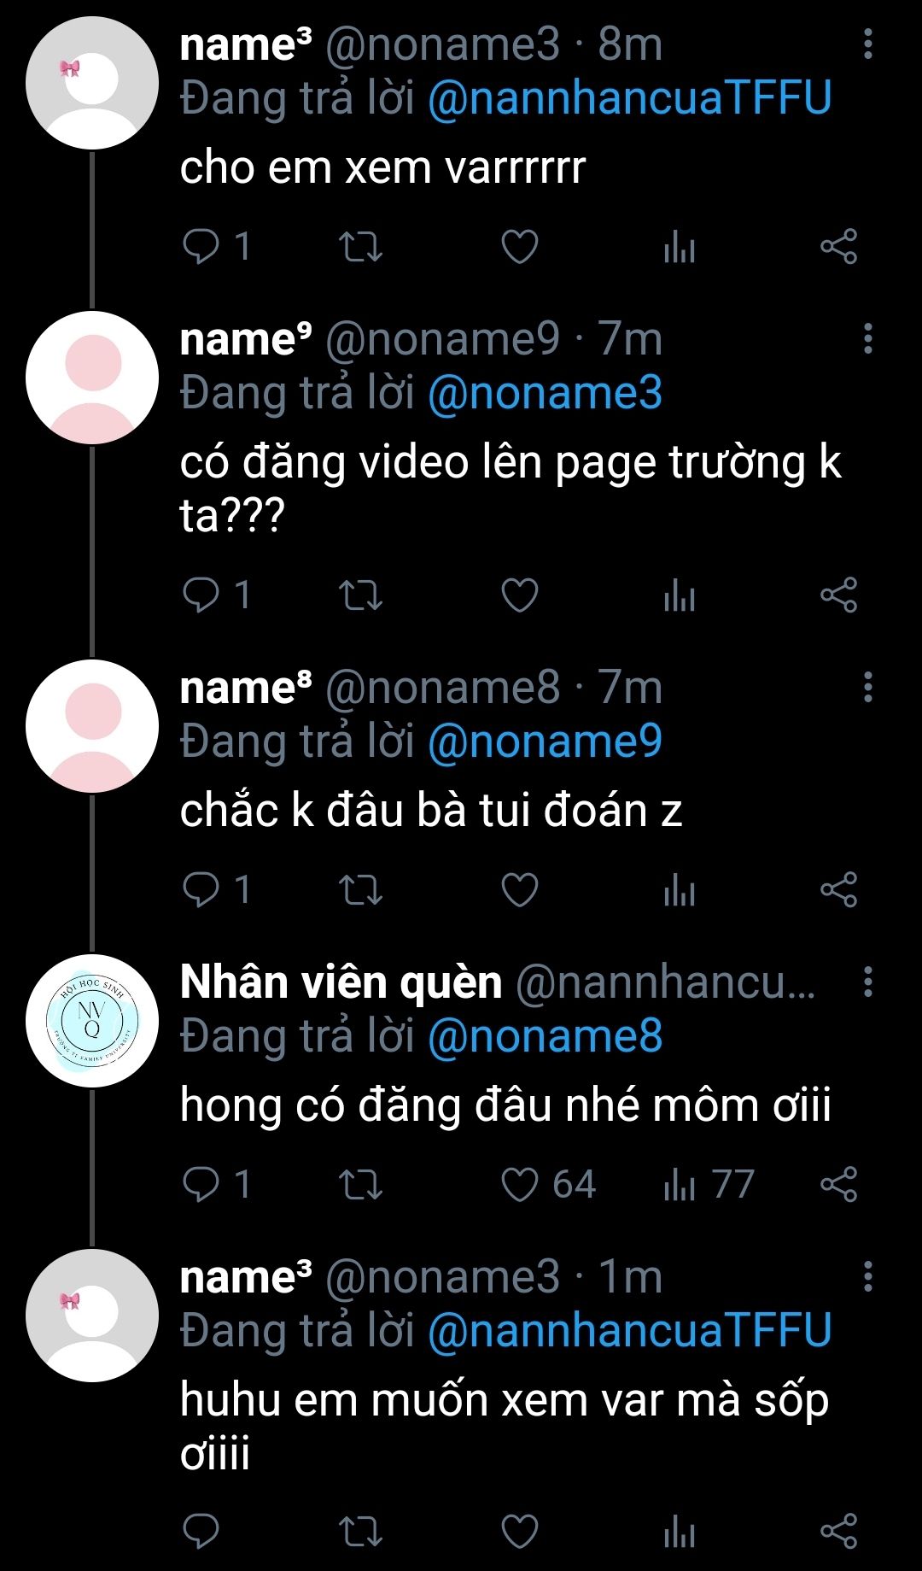The width and height of the screenshot is (922, 1571).
Task: Share the last "huhu em muốn xem" tweet
Action: point(838,1530)
